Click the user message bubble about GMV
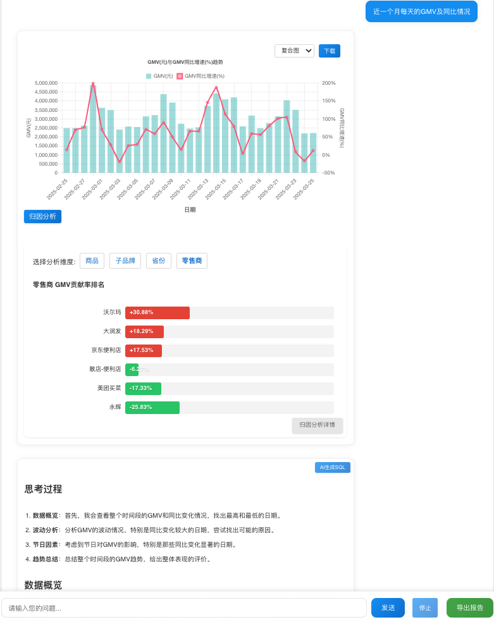The image size is (494, 622). coord(421,11)
